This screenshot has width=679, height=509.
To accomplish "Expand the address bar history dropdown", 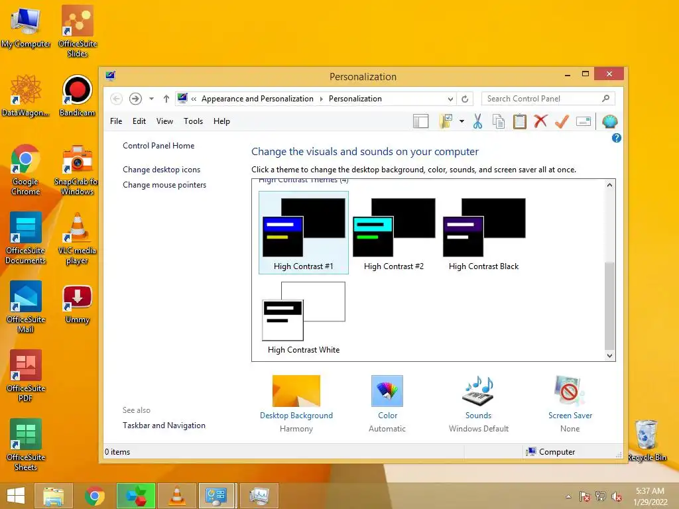I will [x=450, y=99].
